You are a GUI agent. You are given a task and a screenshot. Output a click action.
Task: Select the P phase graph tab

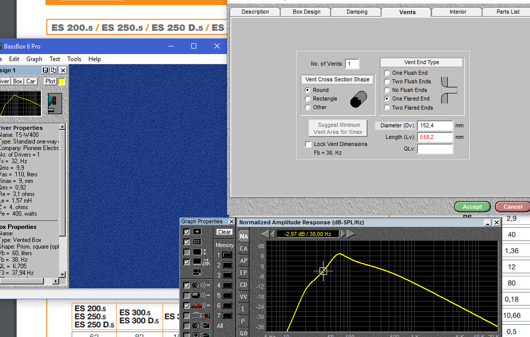pyautogui.click(x=244, y=321)
